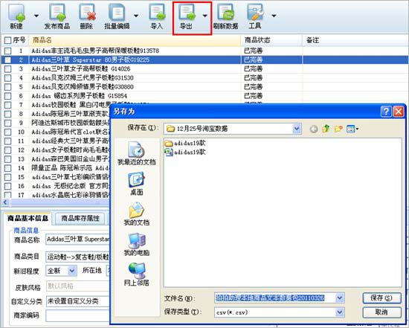Click the 取消 cancel button
Viewport: 409px width, 328px height.
[x=381, y=312]
